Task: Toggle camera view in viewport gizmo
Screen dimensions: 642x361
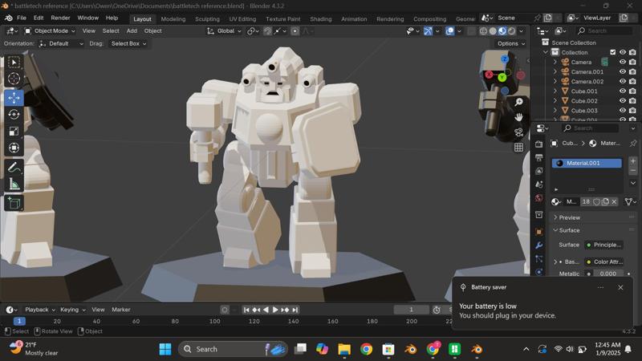Action: (x=519, y=132)
